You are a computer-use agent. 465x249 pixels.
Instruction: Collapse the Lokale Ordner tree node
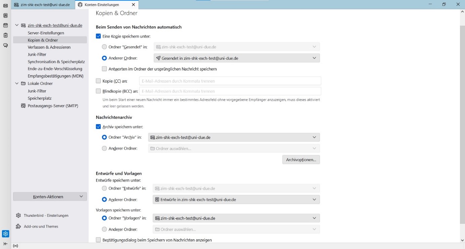[x=17, y=83]
